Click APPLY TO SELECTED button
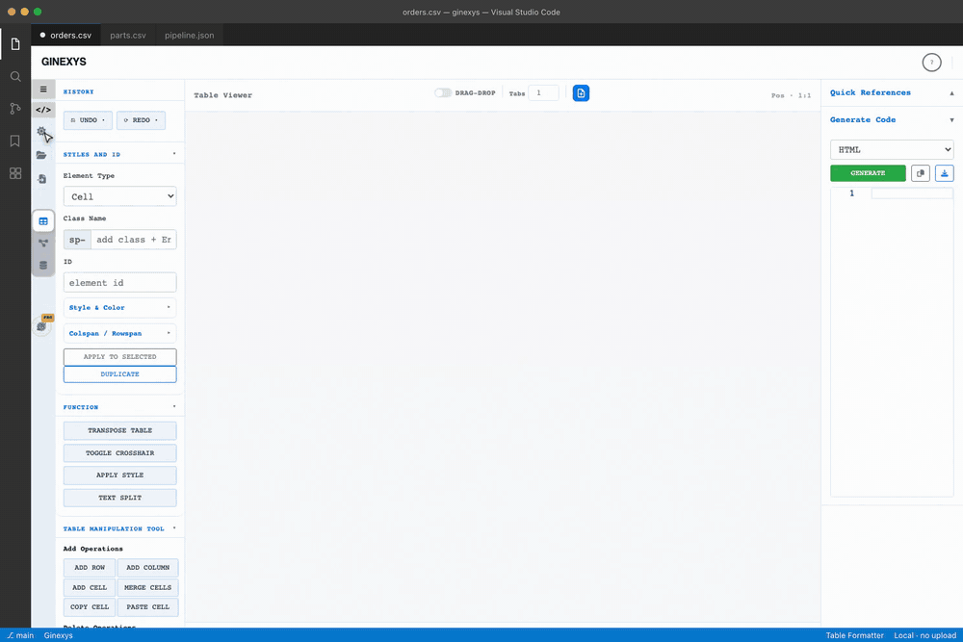 pyautogui.click(x=119, y=356)
